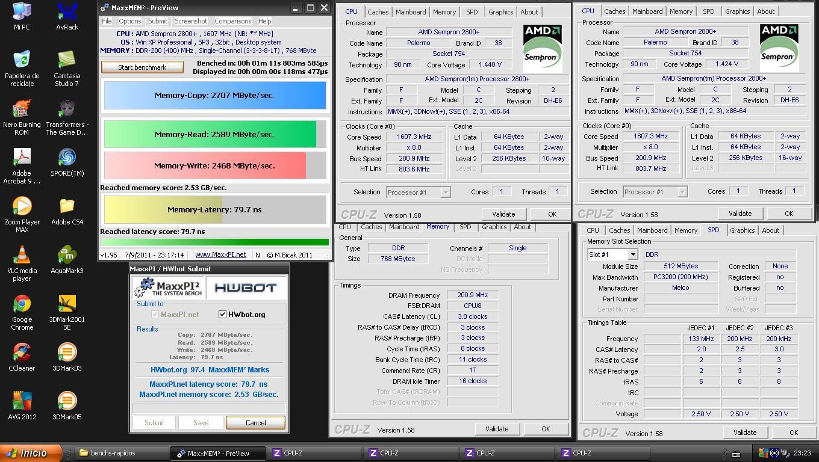Open the Help menu in MaxxMEM²
This screenshot has height=462, width=819.
(x=264, y=21)
